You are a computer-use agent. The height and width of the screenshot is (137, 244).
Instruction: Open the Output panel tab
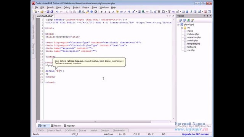106,131
